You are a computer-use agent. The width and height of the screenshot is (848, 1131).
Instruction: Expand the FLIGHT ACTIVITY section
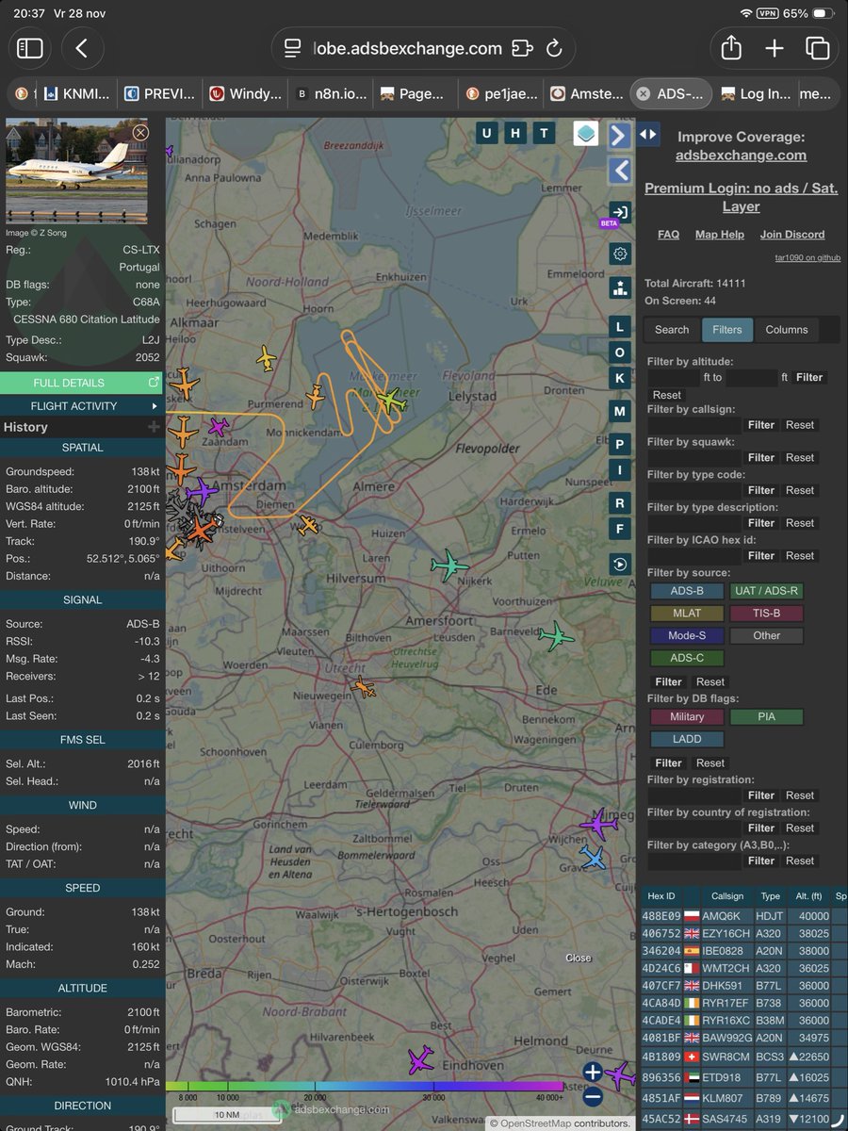point(82,405)
